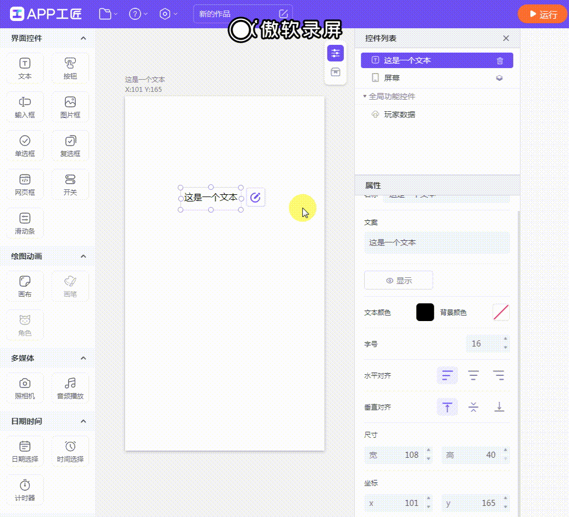Collapse the 日期时间 section
Image resolution: width=569 pixels, height=517 pixels.
click(x=83, y=421)
